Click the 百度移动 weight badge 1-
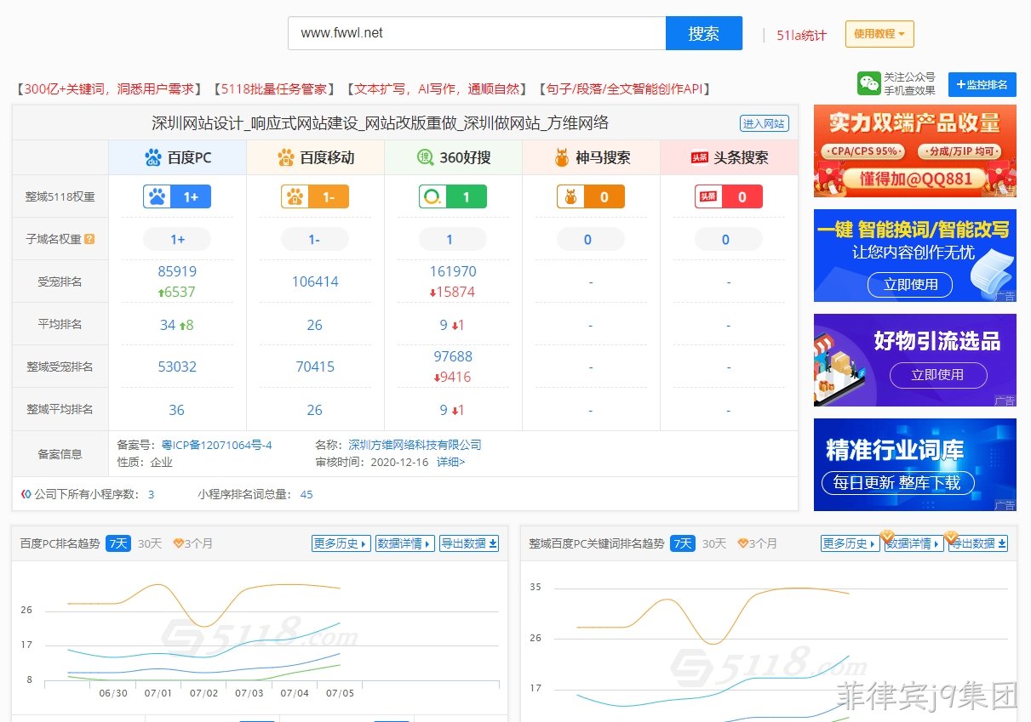 point(315,196)
